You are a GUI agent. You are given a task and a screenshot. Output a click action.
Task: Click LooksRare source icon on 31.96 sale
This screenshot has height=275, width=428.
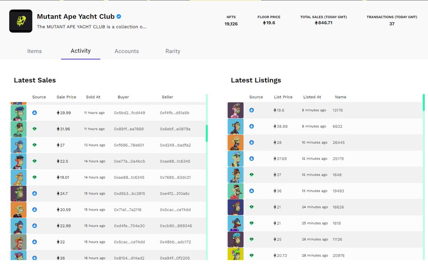coord(35,129)
